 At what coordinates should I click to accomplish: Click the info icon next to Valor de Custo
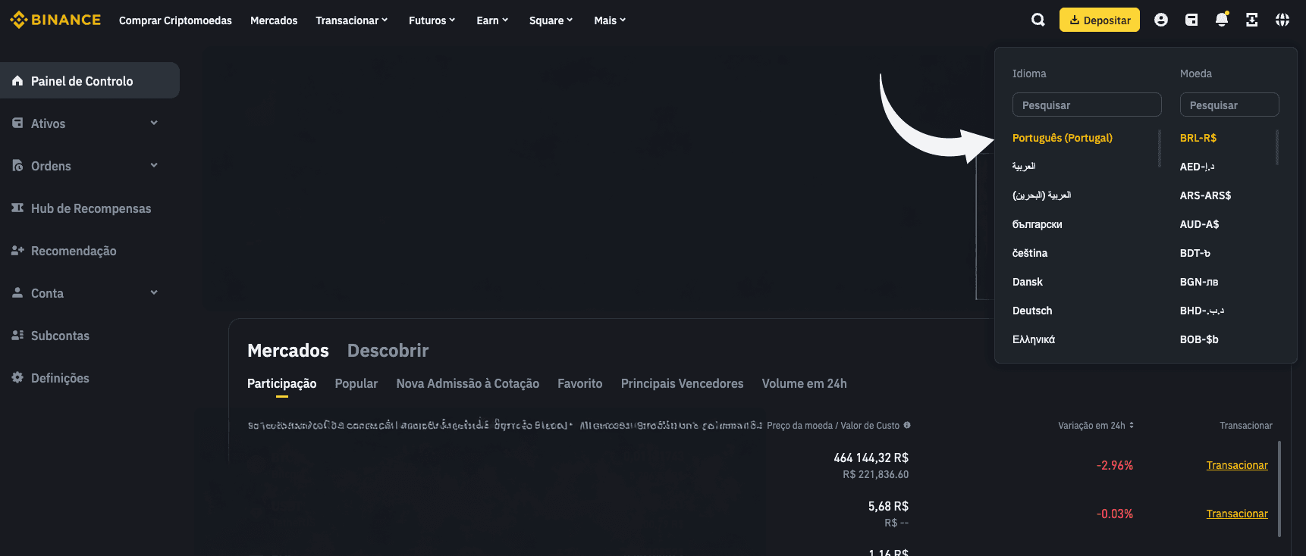(x=907, y=425)
